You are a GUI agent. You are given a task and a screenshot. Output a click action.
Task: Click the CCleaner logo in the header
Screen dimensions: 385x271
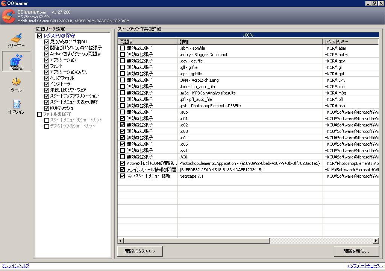[x=8, y=16]
